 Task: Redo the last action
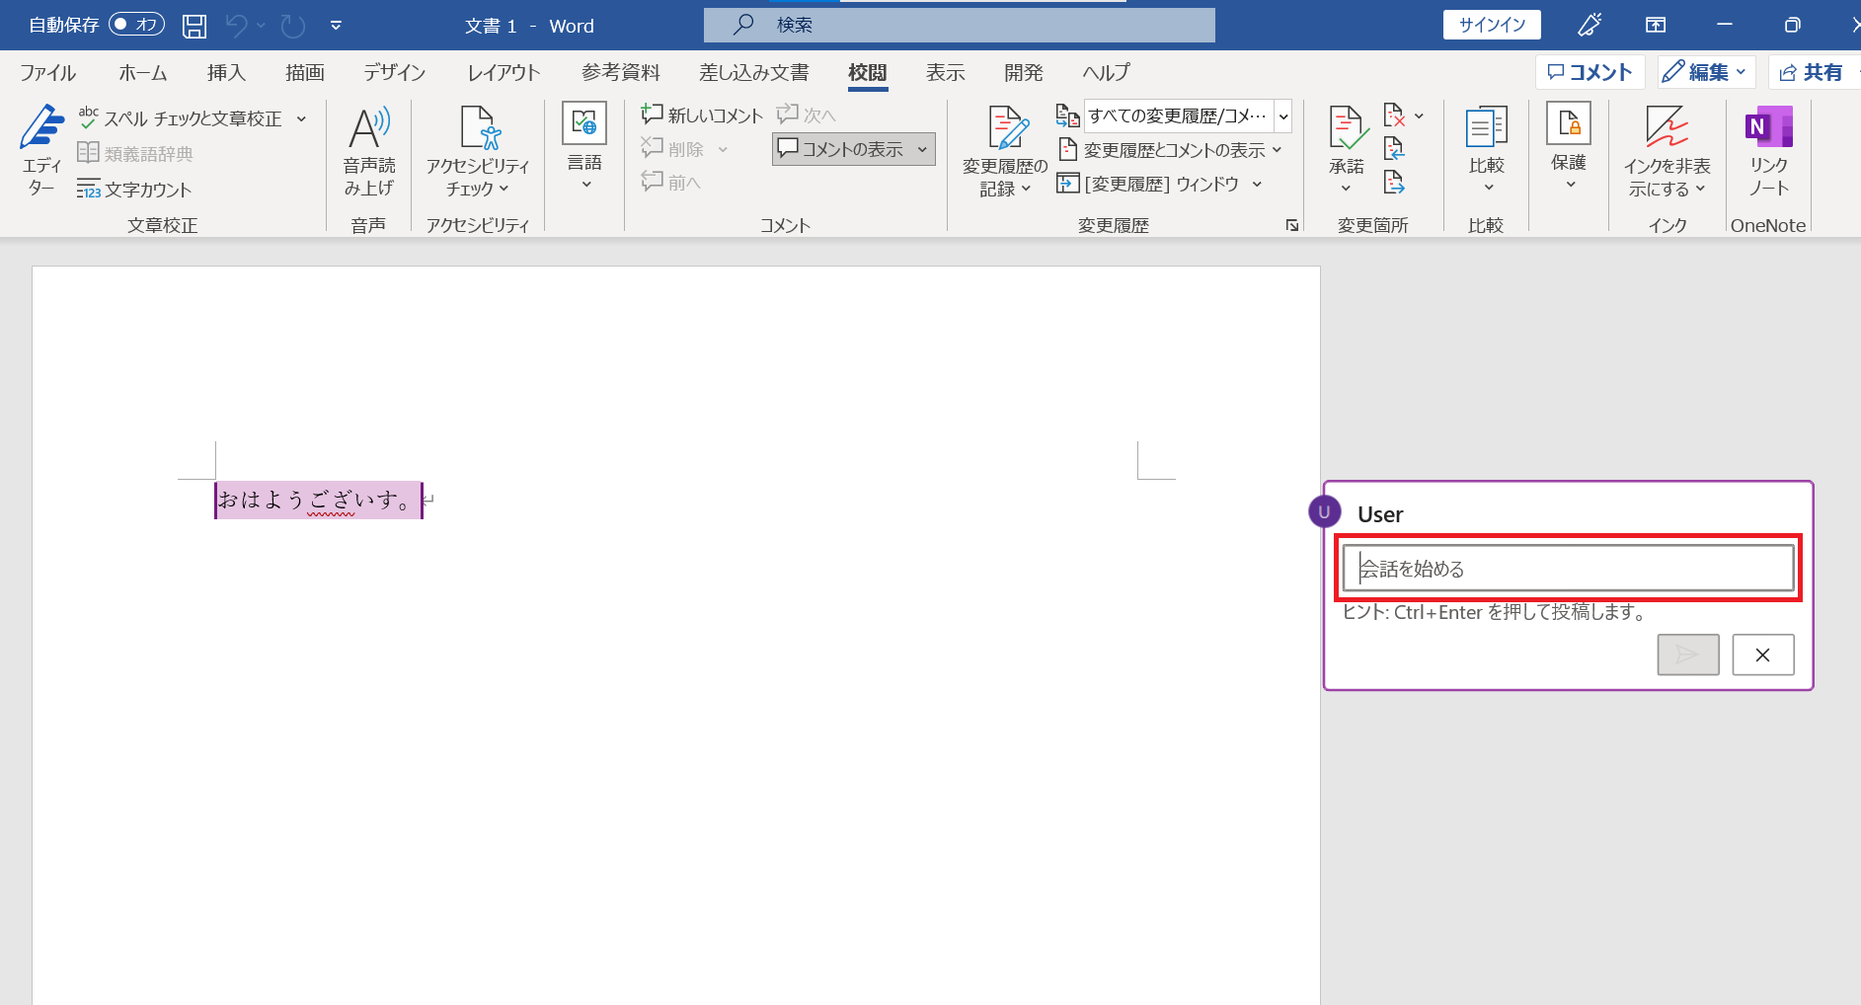[293, 26]
